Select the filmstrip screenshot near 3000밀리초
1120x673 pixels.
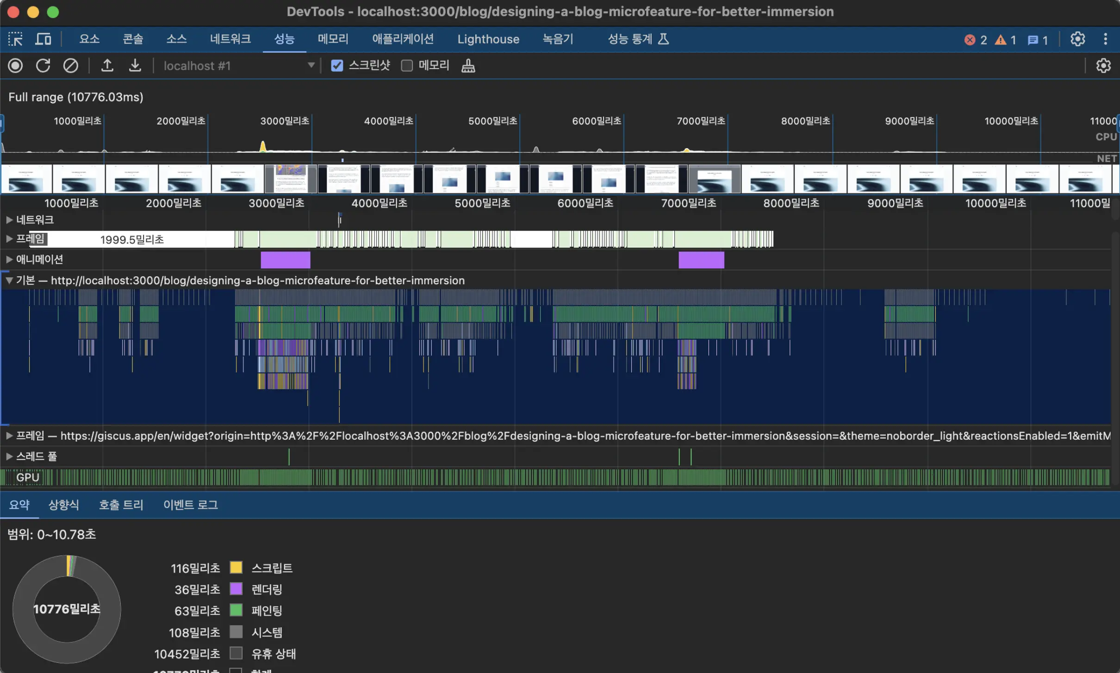290,179
